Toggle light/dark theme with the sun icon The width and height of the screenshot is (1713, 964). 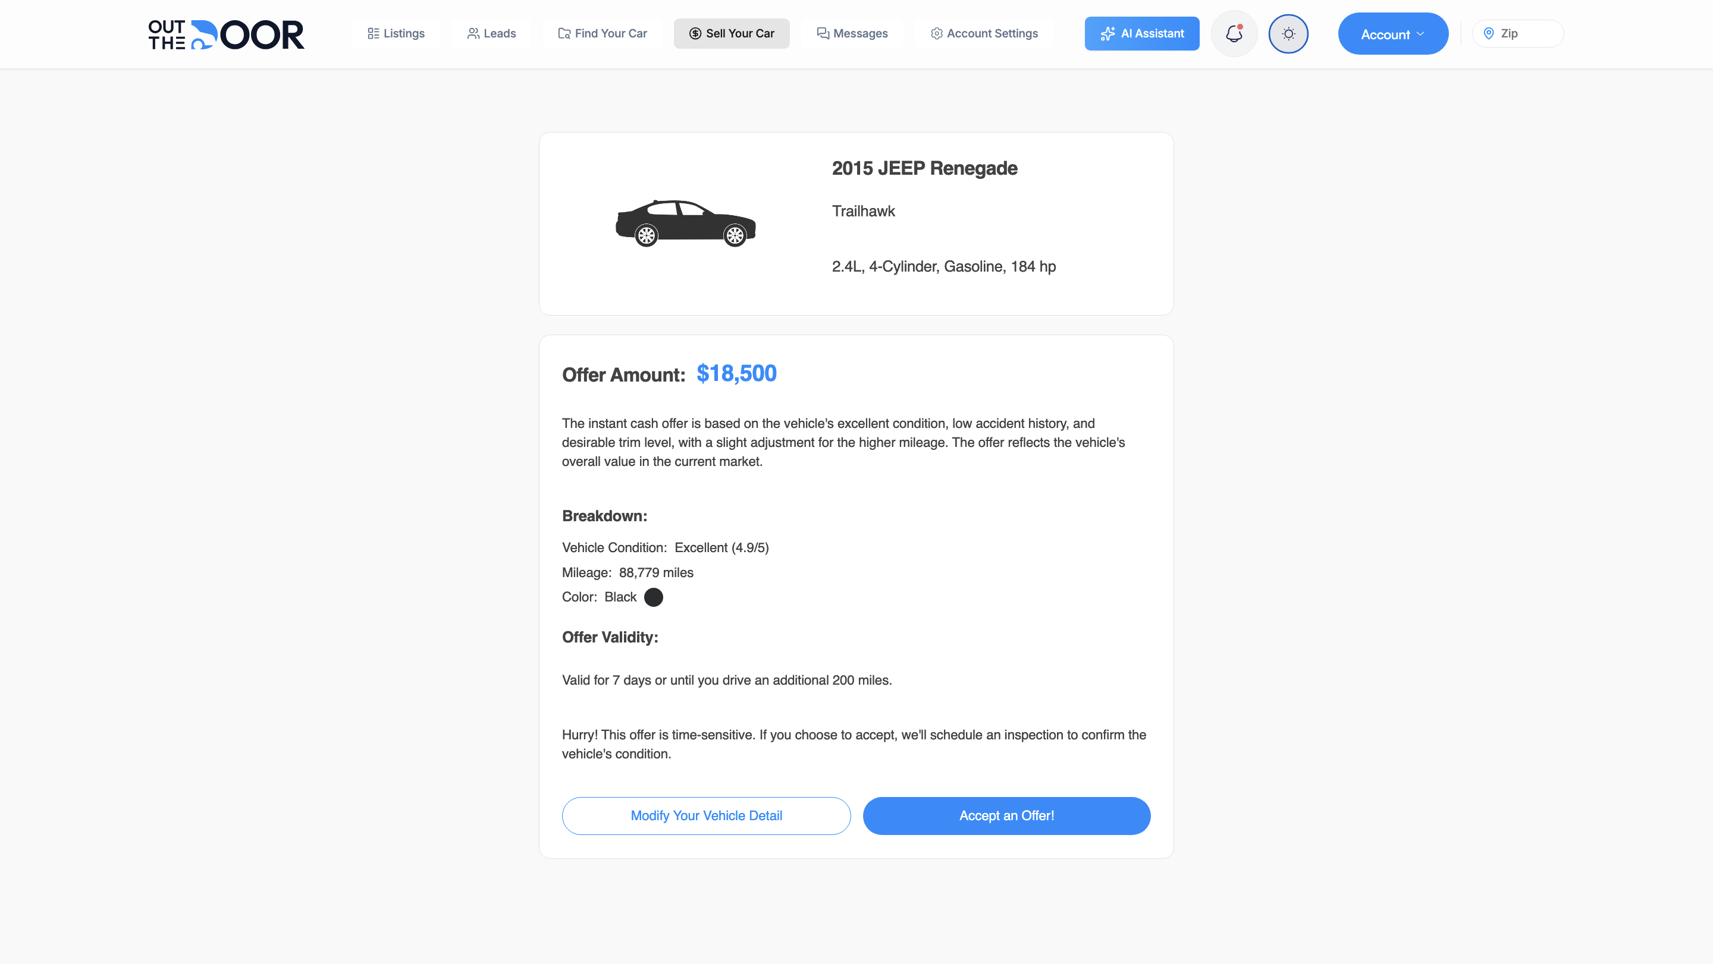1288,33
